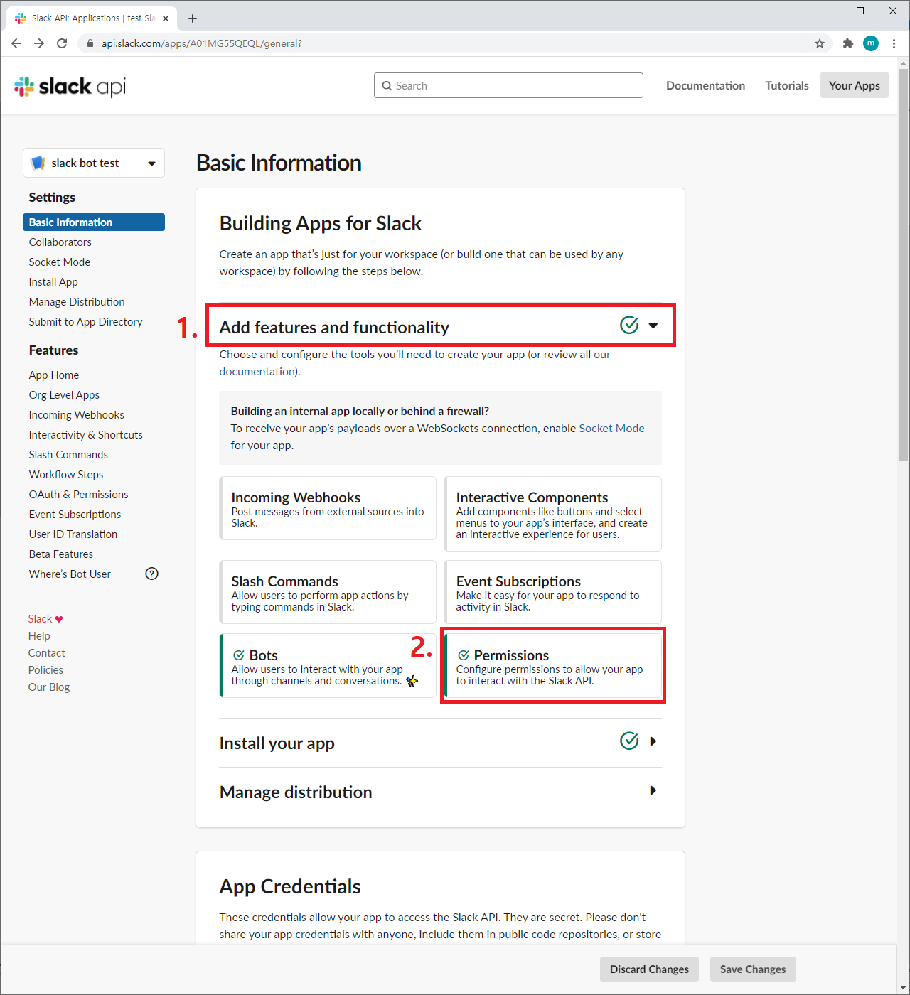Click the Slash Commands card
This screenshot has height=995, width=910.
point(328,592)
